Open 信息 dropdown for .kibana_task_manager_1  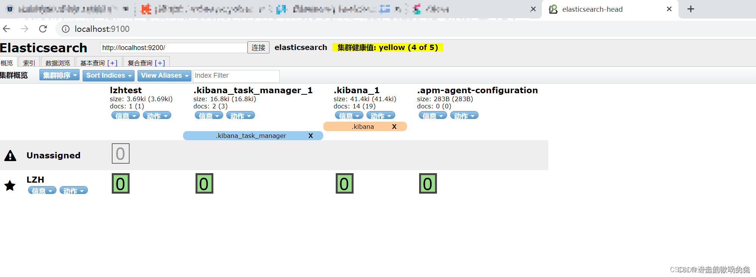[x=209, y=115]
